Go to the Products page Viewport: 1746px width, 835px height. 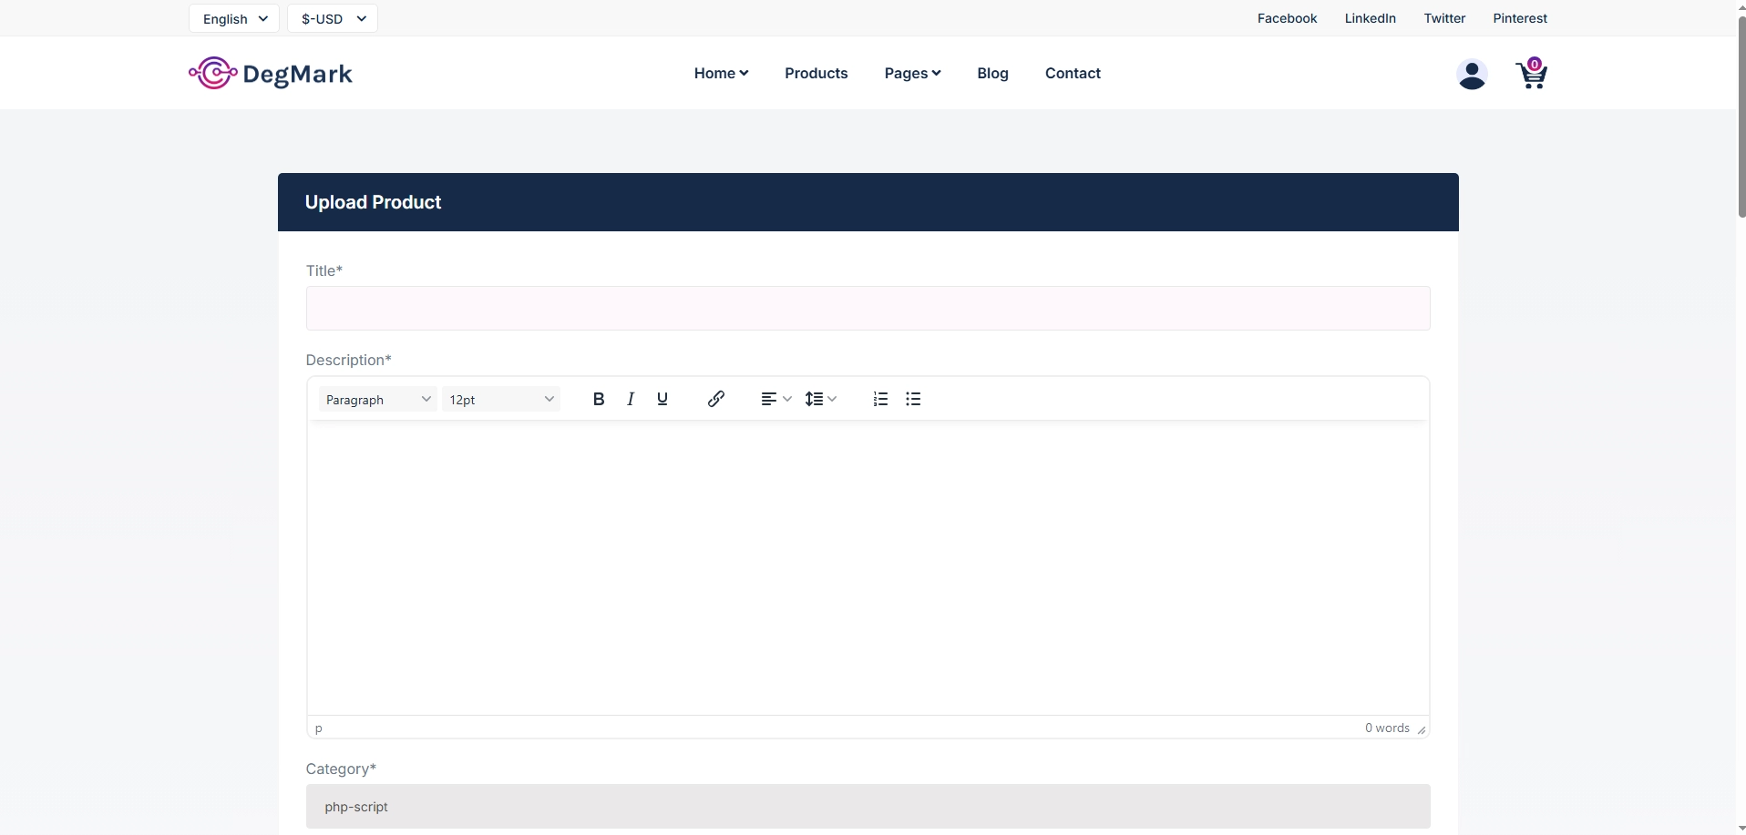(817, 73)
